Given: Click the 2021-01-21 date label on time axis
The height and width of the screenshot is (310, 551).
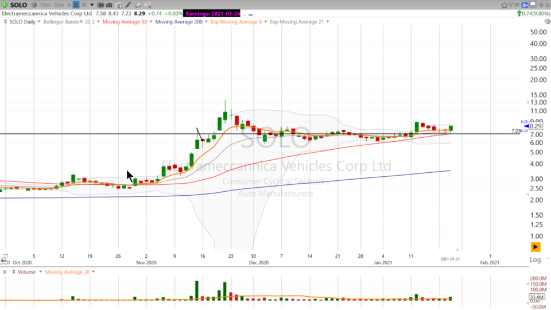Looking at the screenshot, I should (450, 259).
